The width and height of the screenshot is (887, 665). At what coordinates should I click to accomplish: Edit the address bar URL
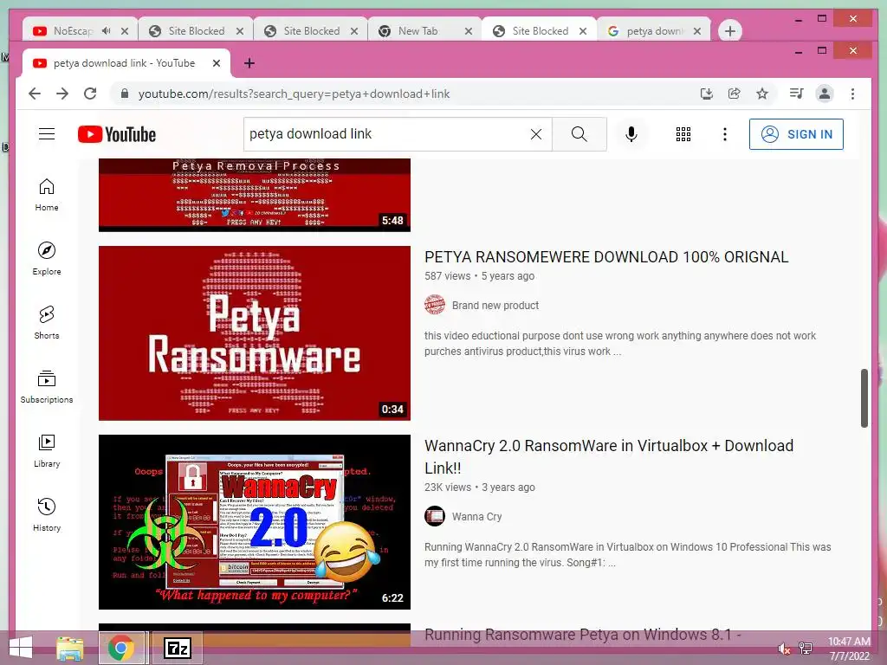pyautogui.click(x=294, y=94)
